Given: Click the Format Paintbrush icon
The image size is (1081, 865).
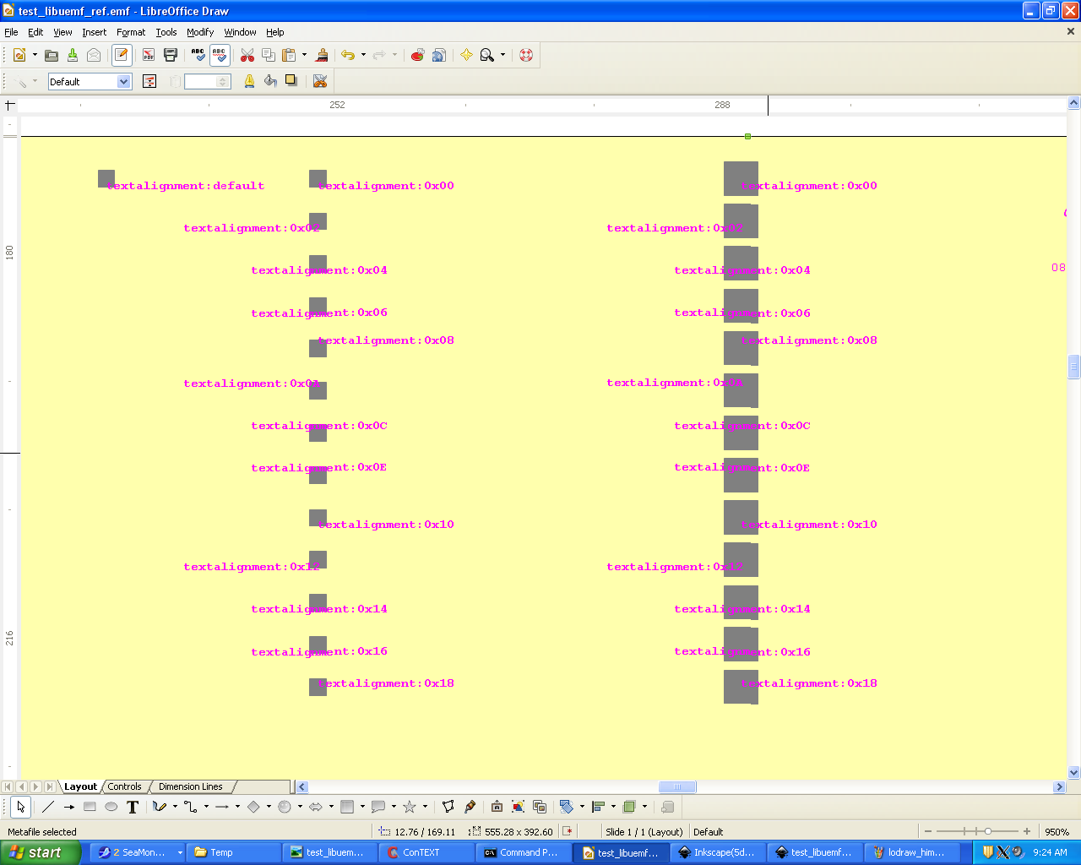Looking at the screenshot, I should 322,55.
